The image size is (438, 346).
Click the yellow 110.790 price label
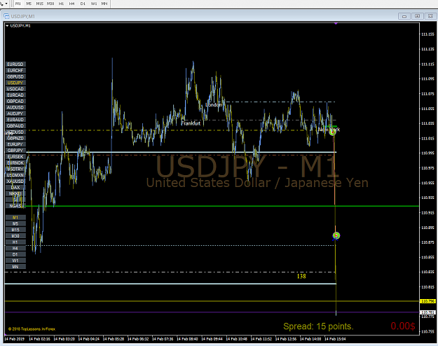click(427, 301)
